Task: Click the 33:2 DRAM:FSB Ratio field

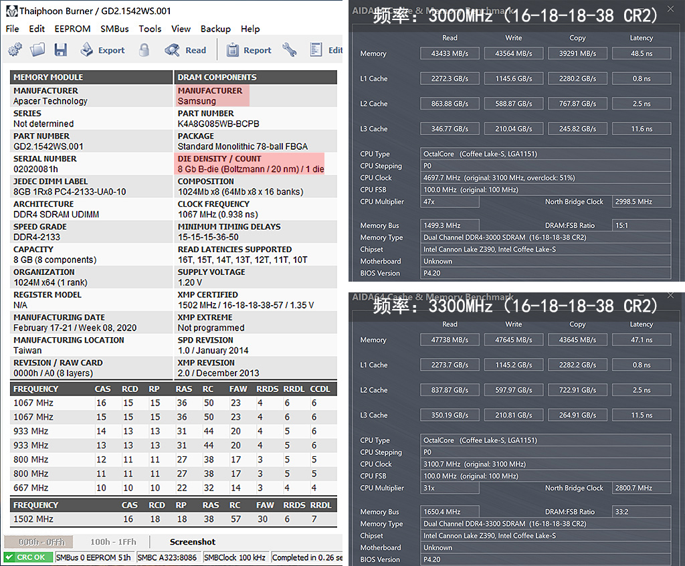Action: [642, 512]
